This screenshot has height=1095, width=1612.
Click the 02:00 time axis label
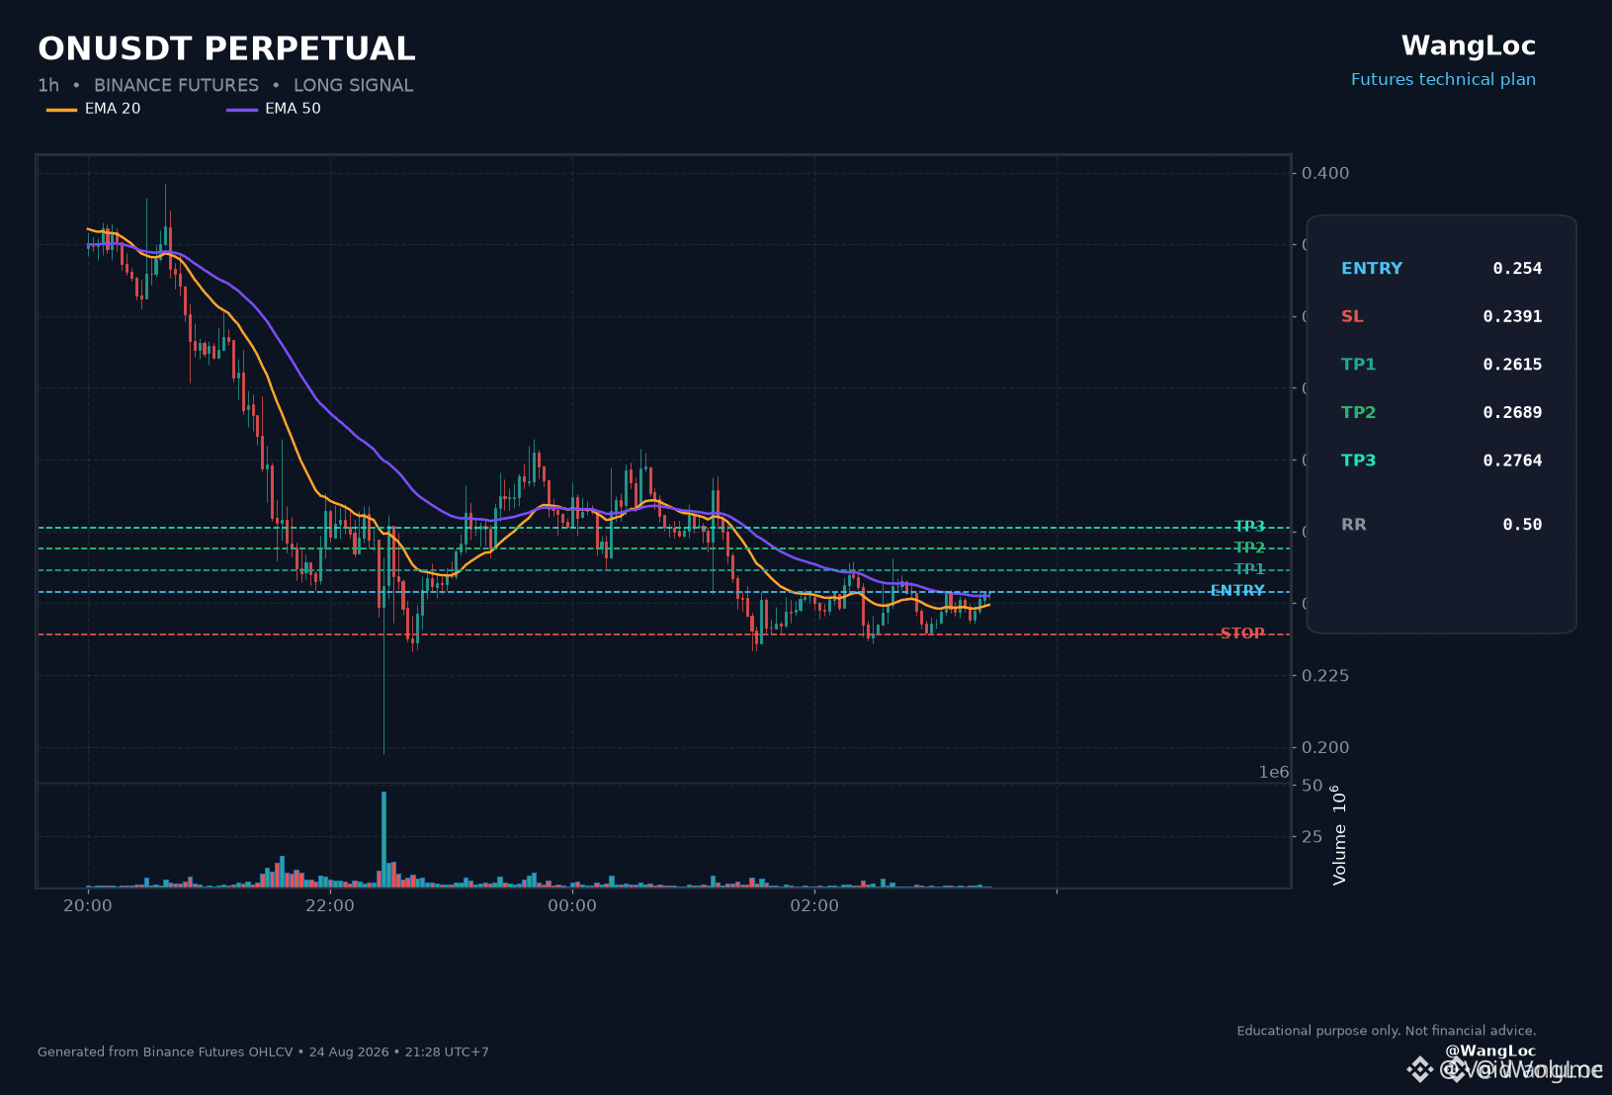click(814, 905)
